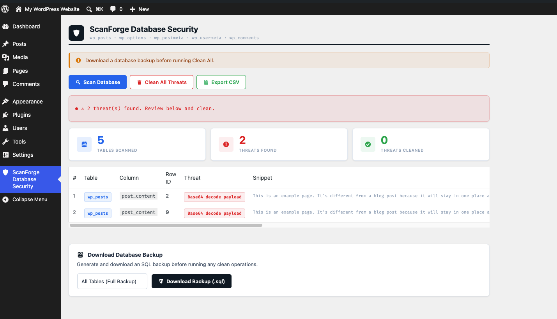Click the Row ID value 9

pyautogui.click(x=167, y=212)
